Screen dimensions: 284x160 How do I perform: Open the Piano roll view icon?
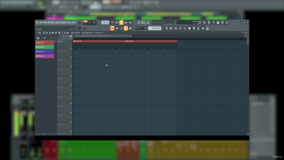[171, 28]
